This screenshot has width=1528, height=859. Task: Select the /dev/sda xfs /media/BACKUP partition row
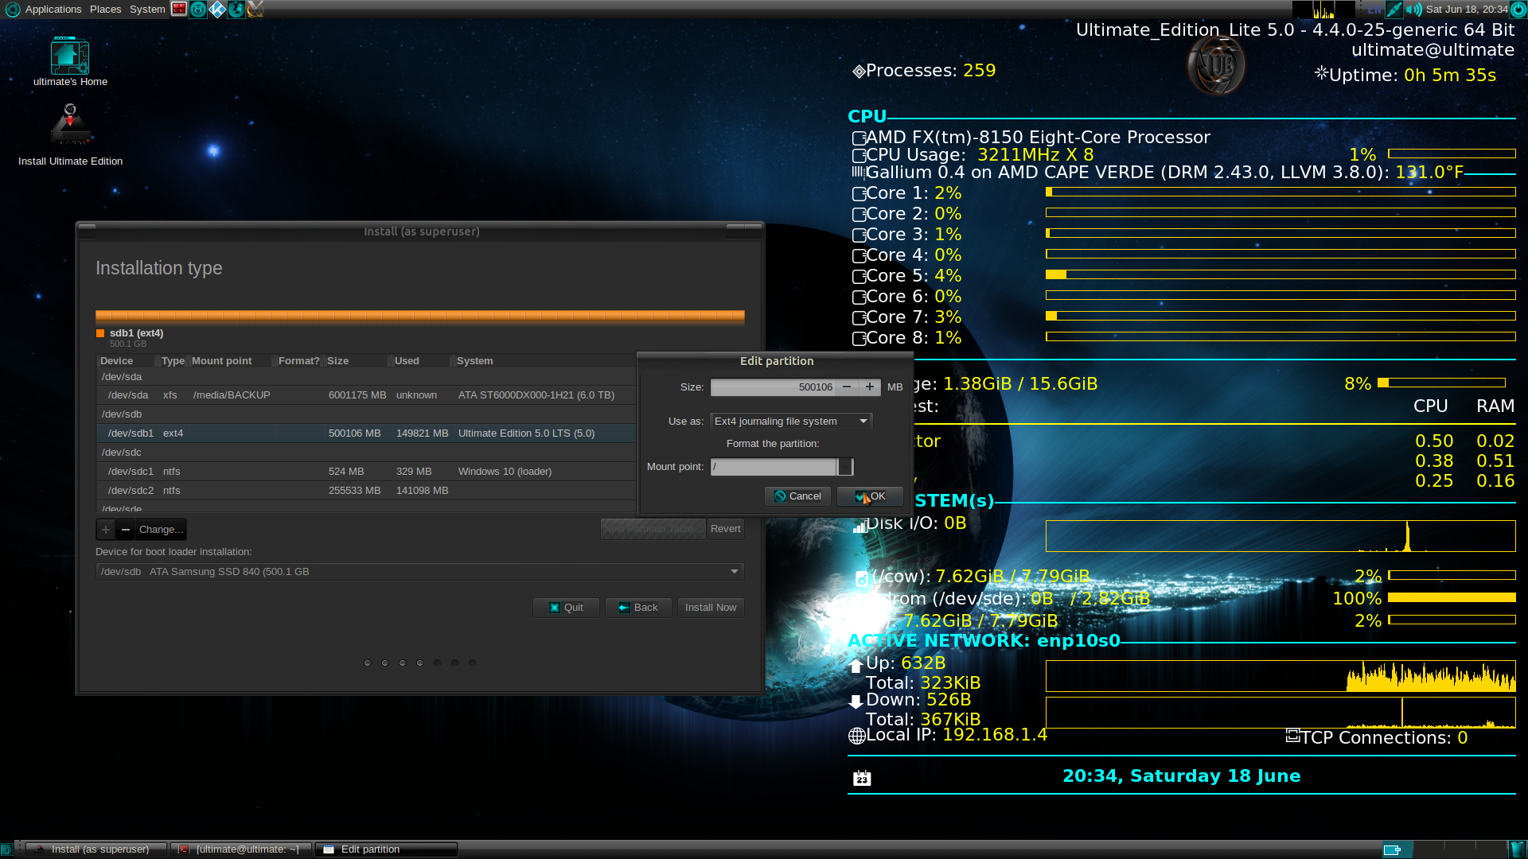(x=366, y=395)
